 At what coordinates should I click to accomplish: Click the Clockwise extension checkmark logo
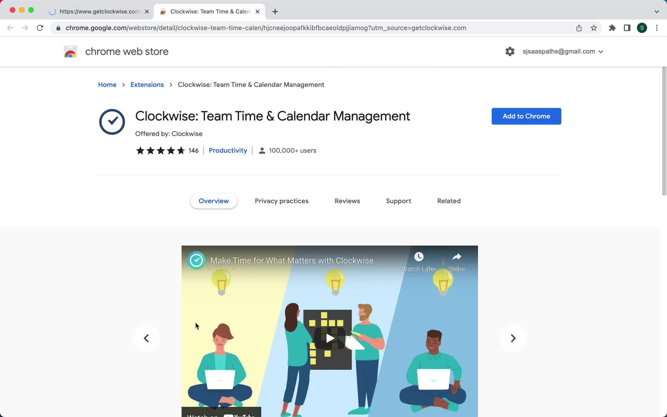click(x=112, y=122)
